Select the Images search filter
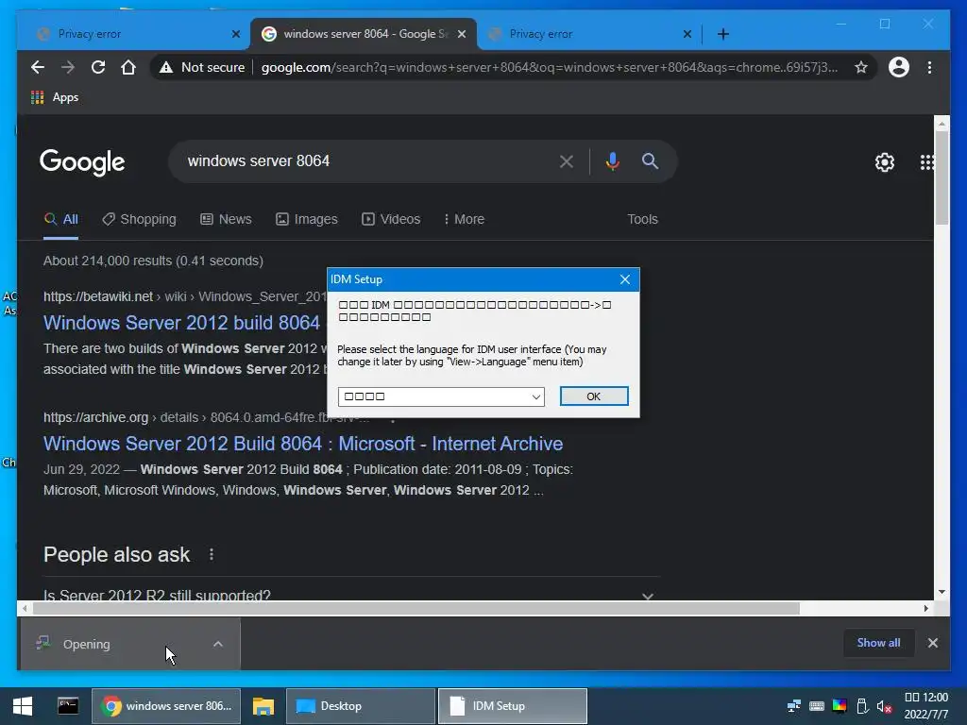Viewport: 967px width, 725px height. tap(307, 219)
